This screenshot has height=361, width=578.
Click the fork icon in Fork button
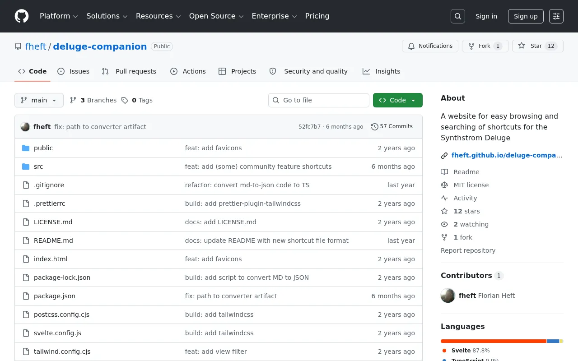(471, 46)
